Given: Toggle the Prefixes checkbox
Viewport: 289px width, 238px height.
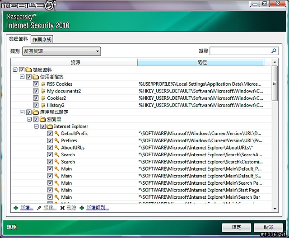Looking at the screenshot, I should coord(50,140).
